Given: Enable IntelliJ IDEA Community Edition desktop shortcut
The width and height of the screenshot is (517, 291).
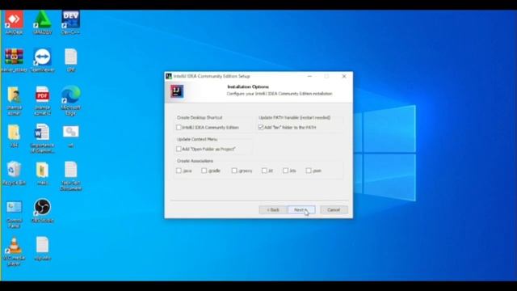Looking at the screenshot, I should click(179, 128).
